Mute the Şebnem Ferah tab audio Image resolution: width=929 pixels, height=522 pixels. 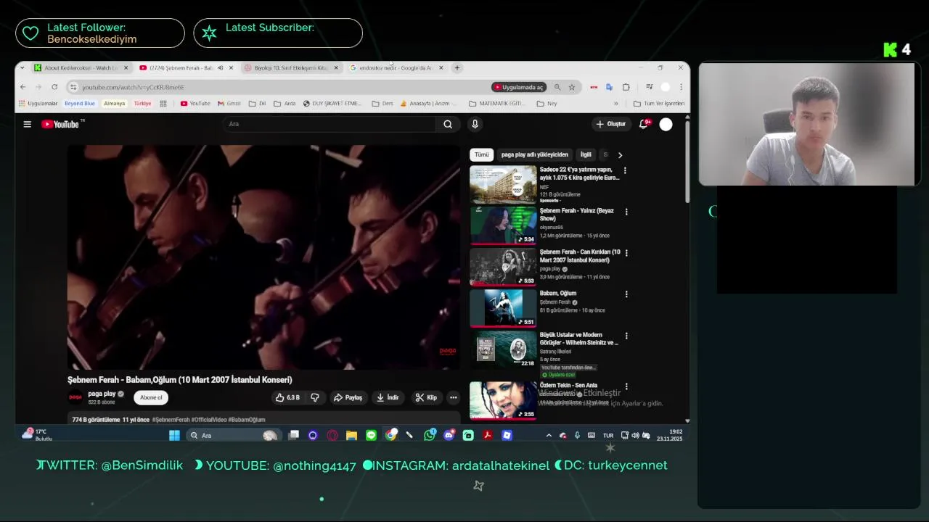(x=220, y=67)
